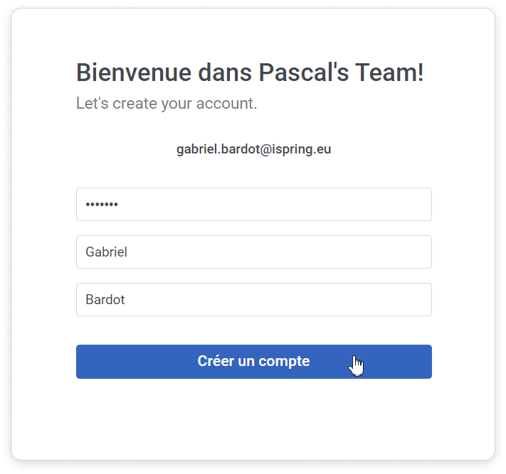506x474 pixels.
Task: Click on the Gabriel text
Action: point(106,252)
